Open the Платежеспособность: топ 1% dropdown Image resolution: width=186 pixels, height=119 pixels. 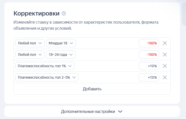[45, 66]
